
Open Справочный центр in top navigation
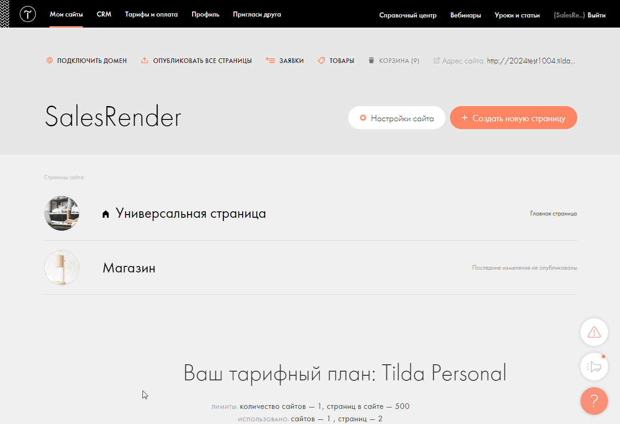(408, 15)
